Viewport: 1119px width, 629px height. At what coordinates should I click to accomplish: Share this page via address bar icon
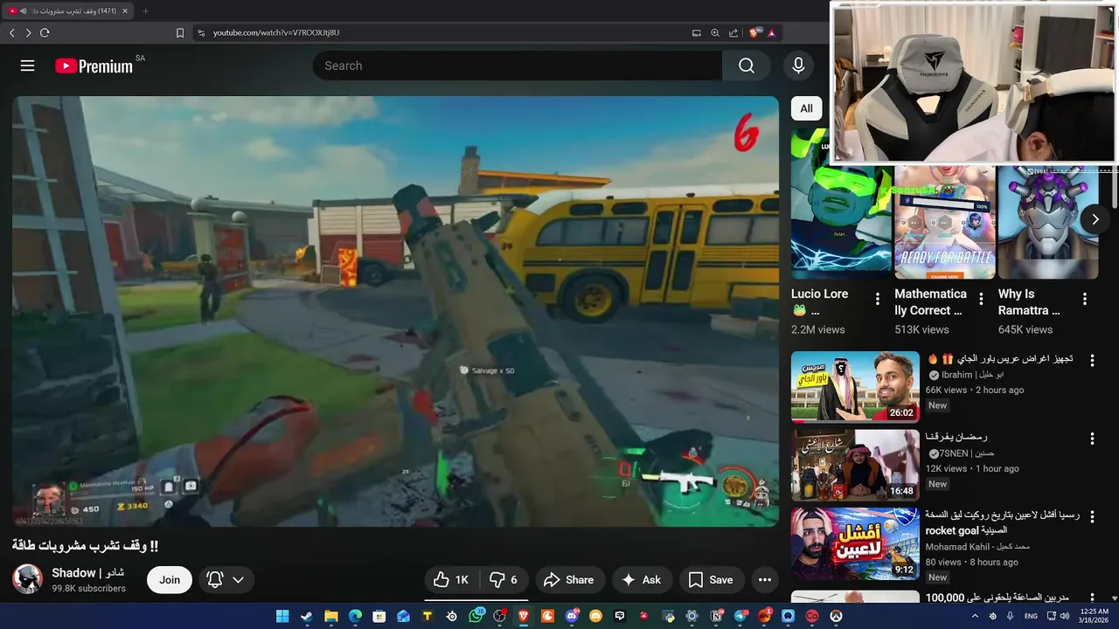(733, 32)
